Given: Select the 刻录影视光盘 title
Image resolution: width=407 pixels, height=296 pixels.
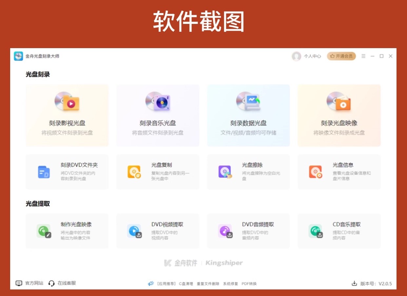Looking at the screenshot, I should (67, 123).
